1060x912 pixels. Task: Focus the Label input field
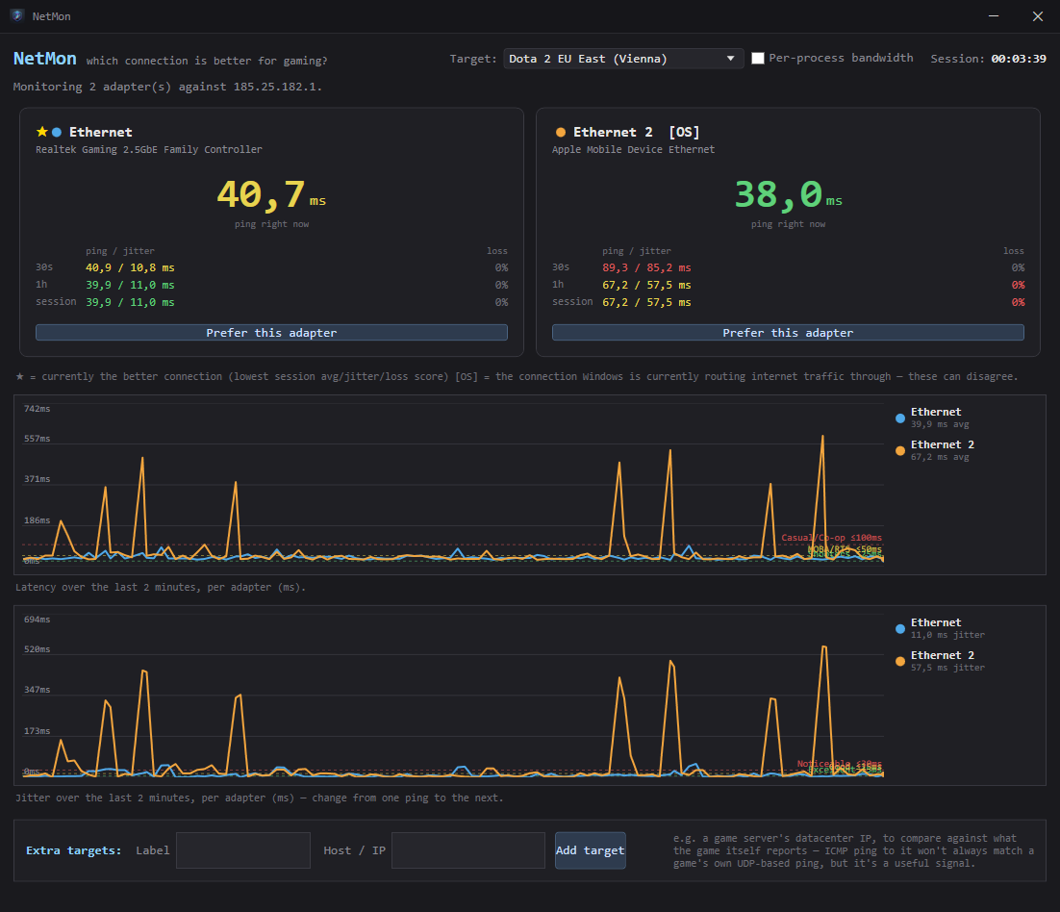(243, 850)
